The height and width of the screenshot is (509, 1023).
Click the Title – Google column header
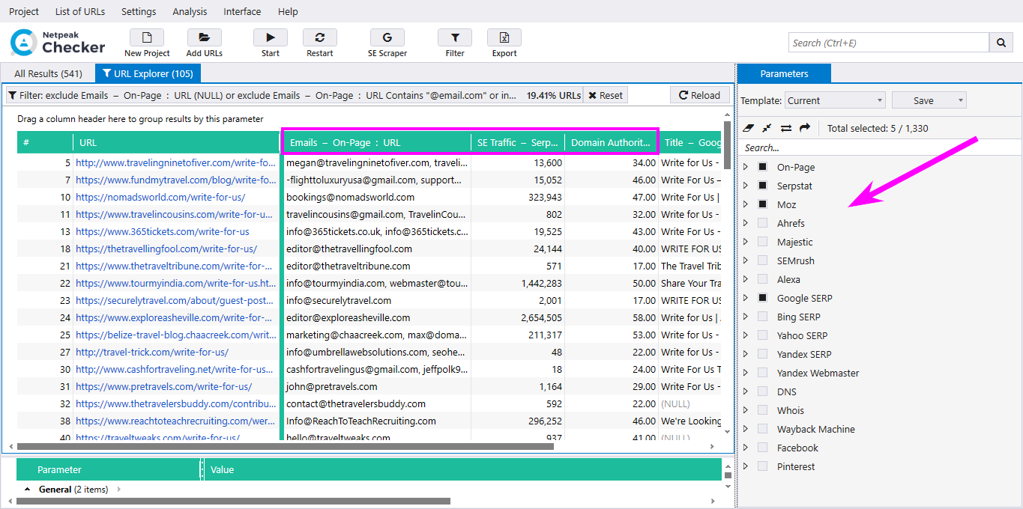(x=690, y=142)
